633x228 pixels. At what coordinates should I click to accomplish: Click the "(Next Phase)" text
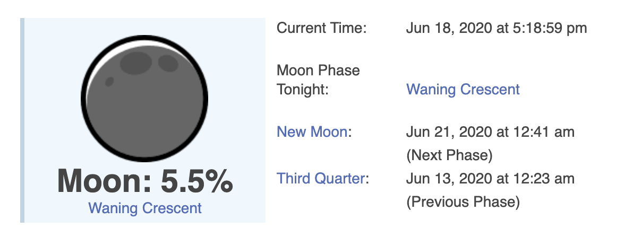[449, 156]
